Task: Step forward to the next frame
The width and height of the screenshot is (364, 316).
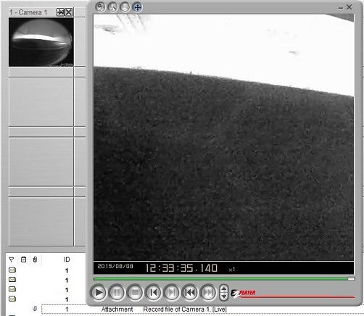Action: point(172,293)
